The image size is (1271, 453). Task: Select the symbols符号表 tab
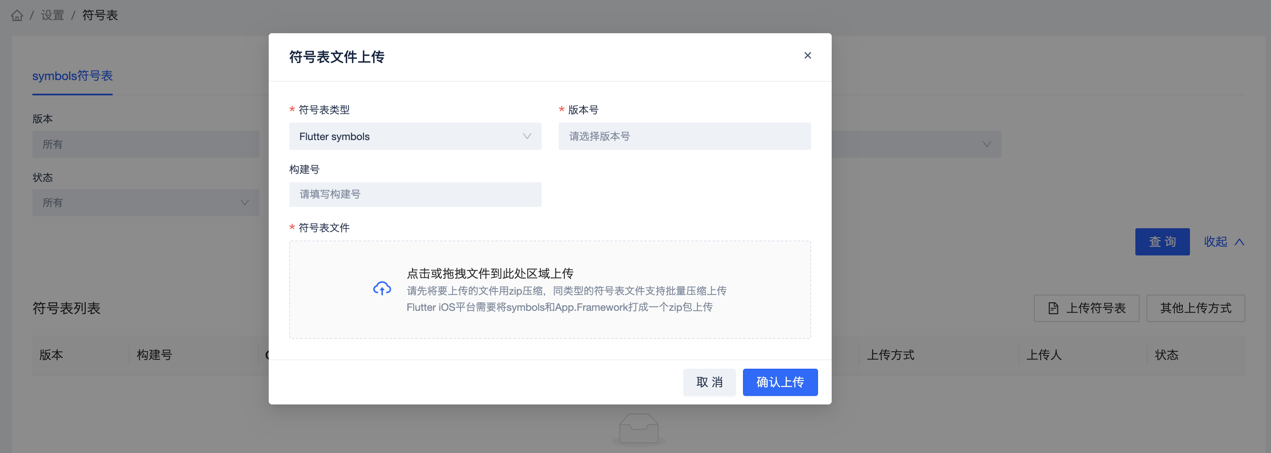[x=73, y=76]
